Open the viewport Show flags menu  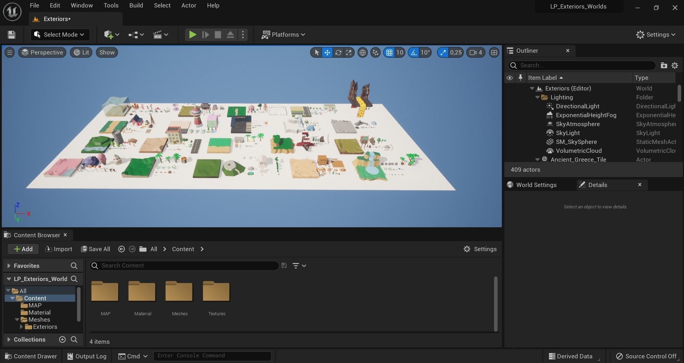(x=107, y=52)
